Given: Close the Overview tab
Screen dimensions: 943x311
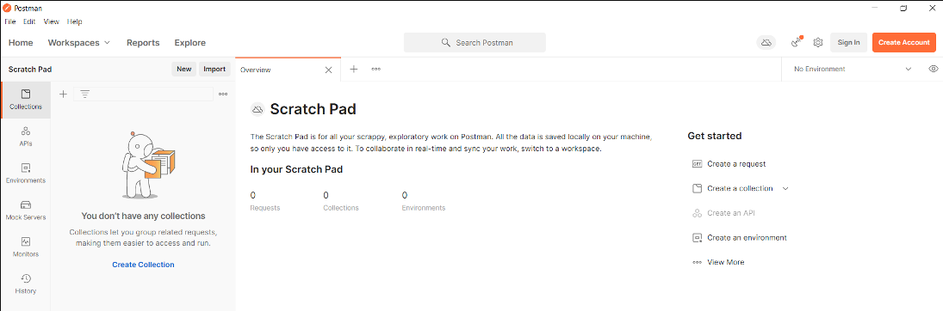Looking at the screenshot, I should point(328,70).
